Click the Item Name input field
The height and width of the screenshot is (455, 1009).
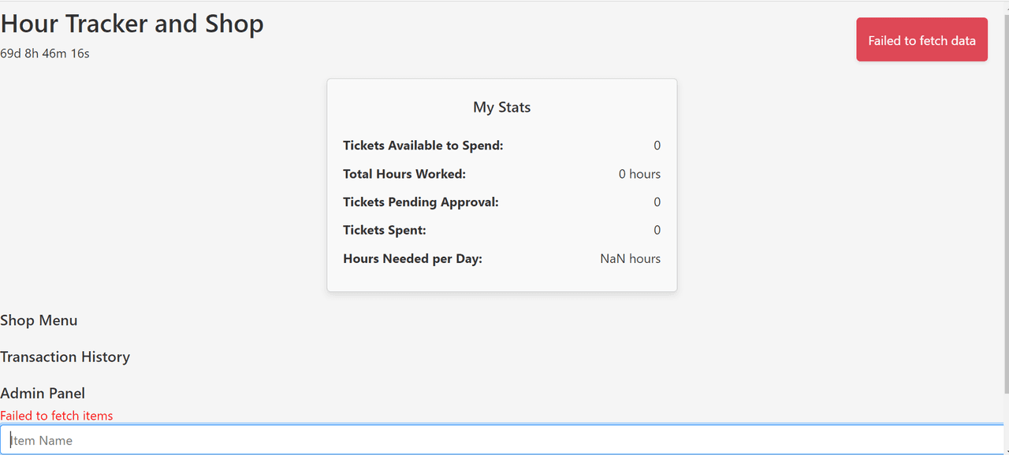pos(501,440)
